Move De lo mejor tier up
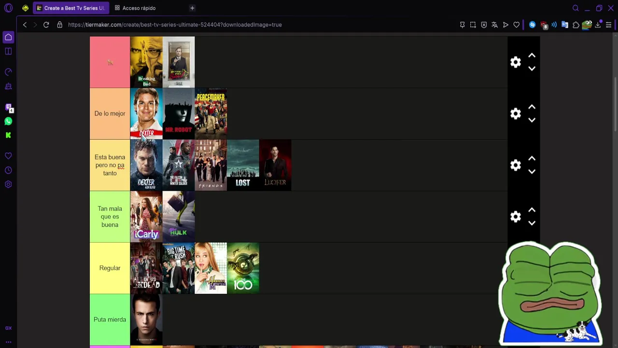Viewport: 618px width, 348px height. pos(532,107)
